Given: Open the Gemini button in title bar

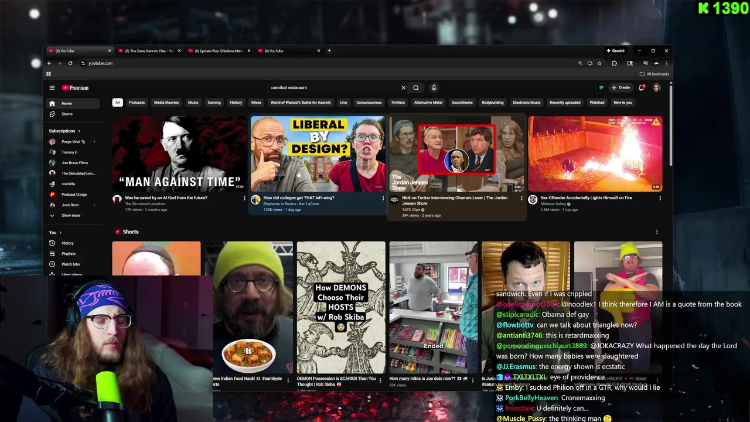Looking at the screenshot, I should coord(616,51).
